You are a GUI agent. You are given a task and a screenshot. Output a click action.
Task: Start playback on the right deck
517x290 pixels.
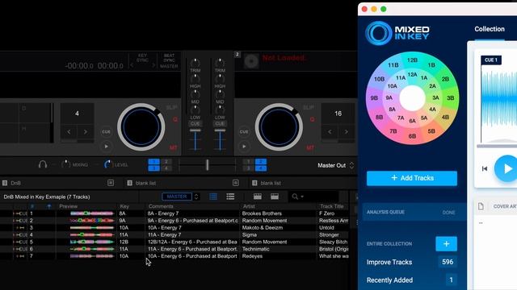click(x=244, y=147)
